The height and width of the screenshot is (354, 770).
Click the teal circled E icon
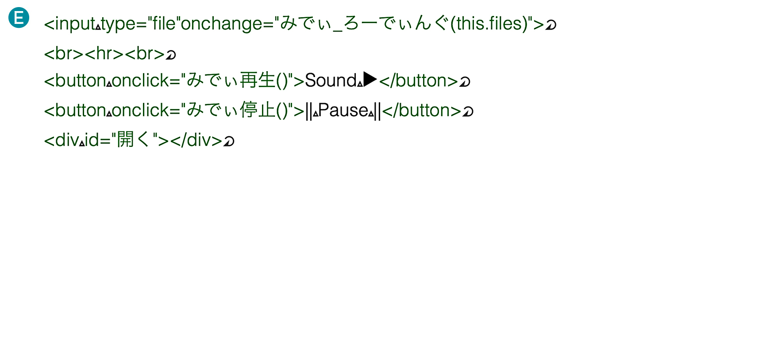coord(19,18)
